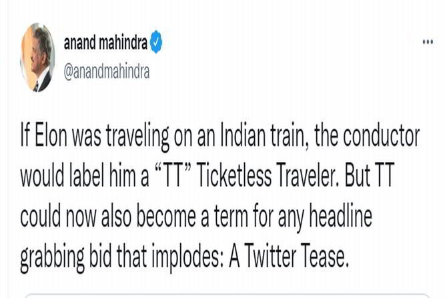The image size is (447, 298).
Task: Open the @anandmahindra handle link
Action: click(x=107, y=71)
